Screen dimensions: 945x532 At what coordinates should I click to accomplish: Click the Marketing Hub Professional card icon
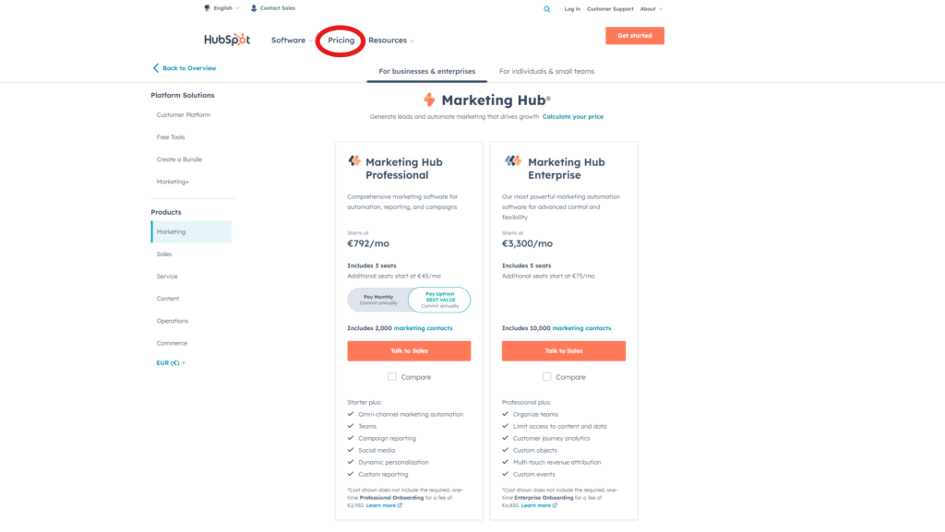pos(354,161)
